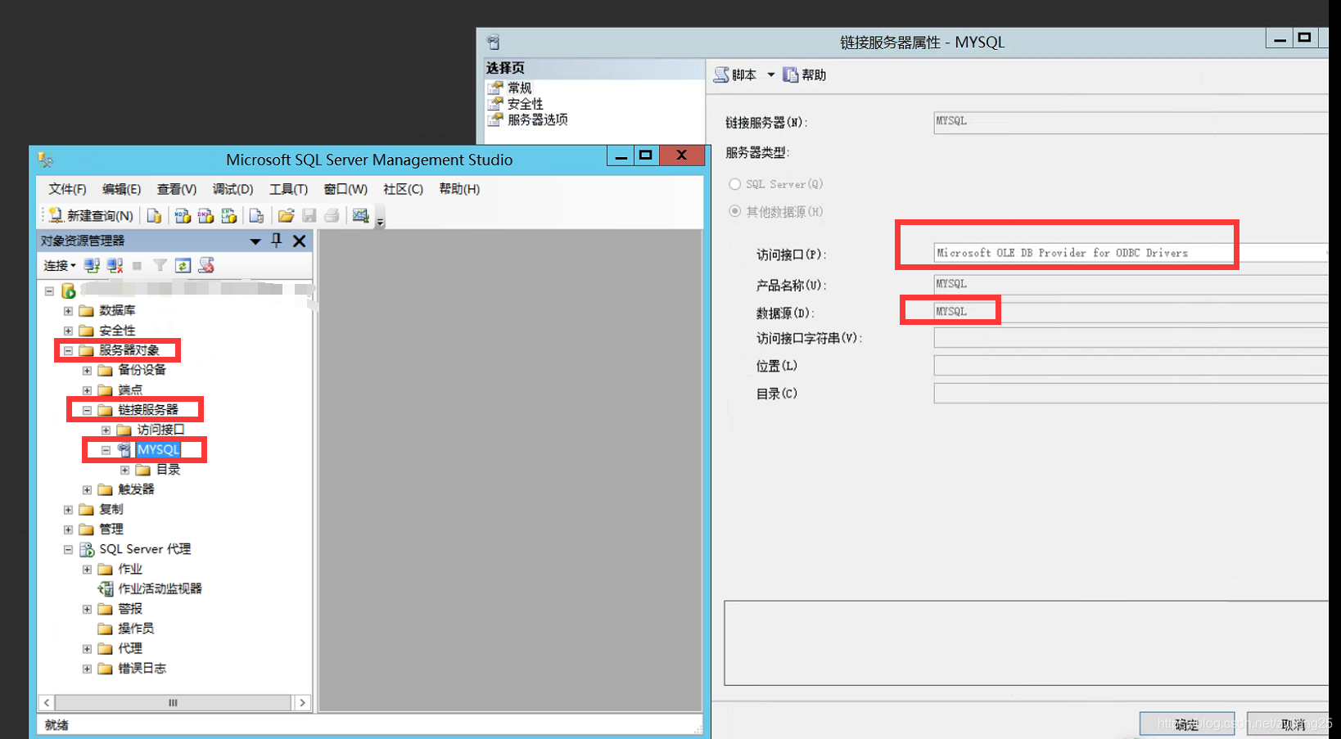
Task: Click the DMX query icon in toolbar
Action: click(205, 215)
